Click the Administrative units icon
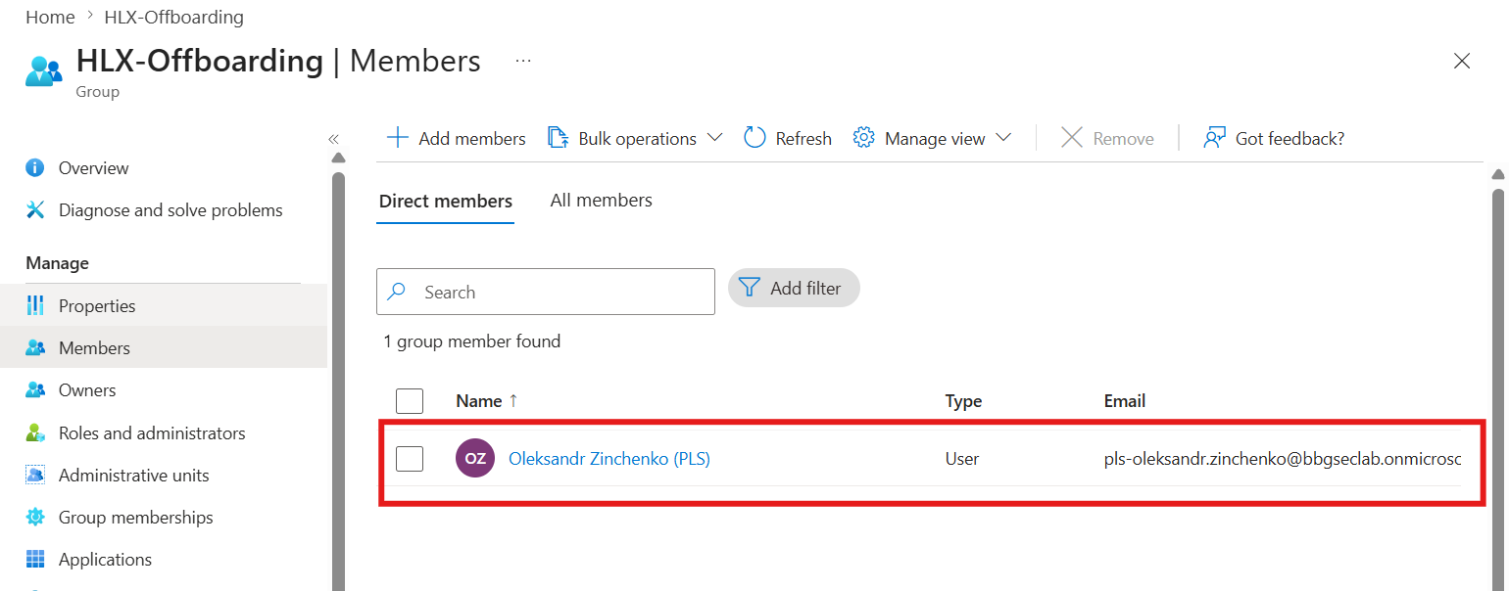 pos(35,475)
